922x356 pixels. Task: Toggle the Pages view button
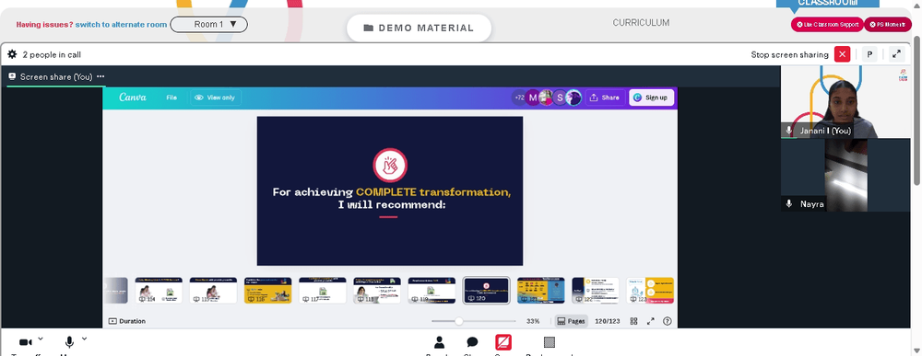pos(571,321)
